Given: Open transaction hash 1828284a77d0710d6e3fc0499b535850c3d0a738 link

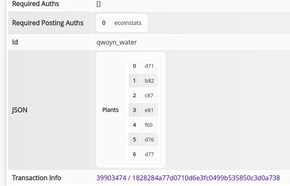Looking at the screenshot, I should [206, 178].
